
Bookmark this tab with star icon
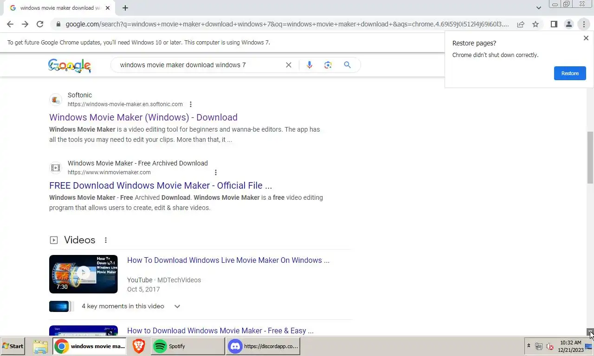536,24
